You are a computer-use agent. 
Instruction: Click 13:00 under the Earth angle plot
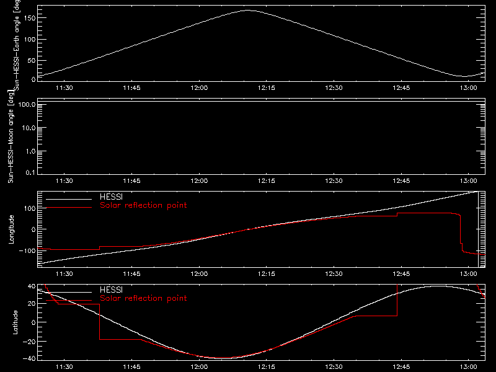[469, 88]
